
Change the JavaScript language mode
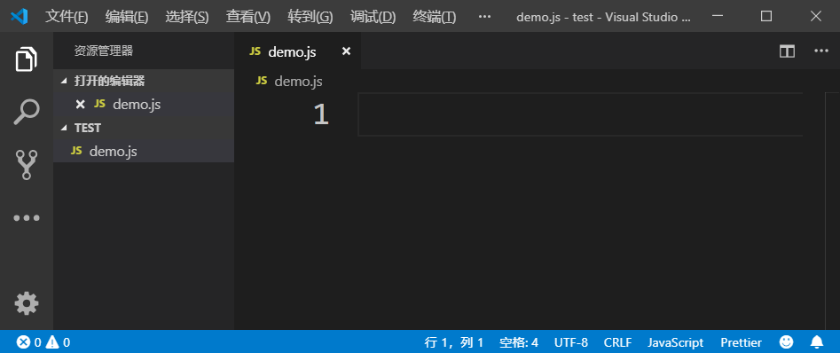(x=676, y=341)
